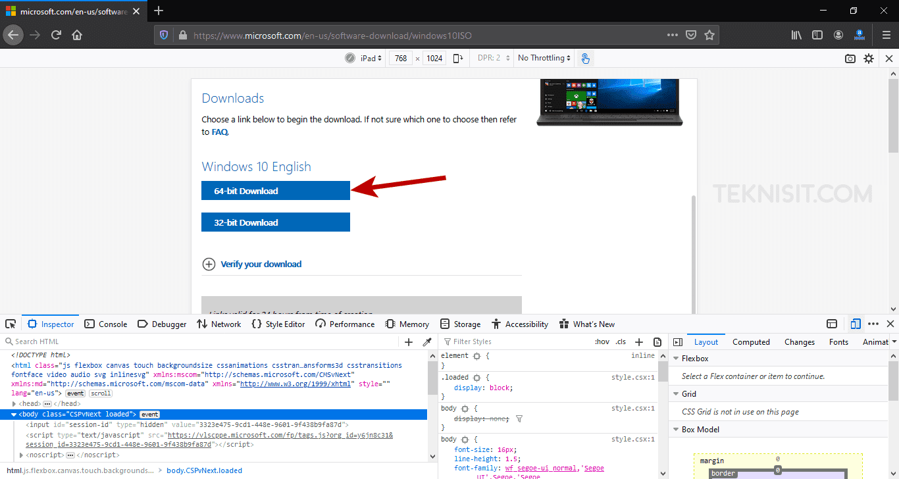Close responsive design mode

[889, 59]
